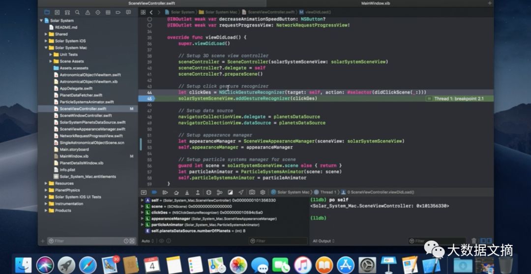531x274 pixels.
Task: Open the Source Control navigator
Action: [x=57, y=12]
